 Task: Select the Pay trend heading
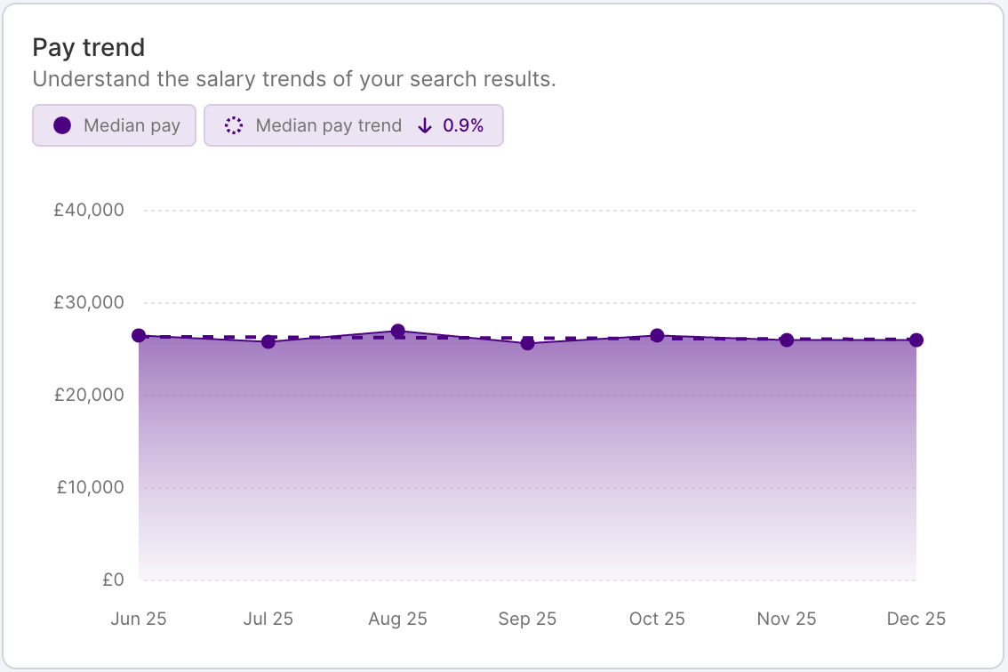88,47
